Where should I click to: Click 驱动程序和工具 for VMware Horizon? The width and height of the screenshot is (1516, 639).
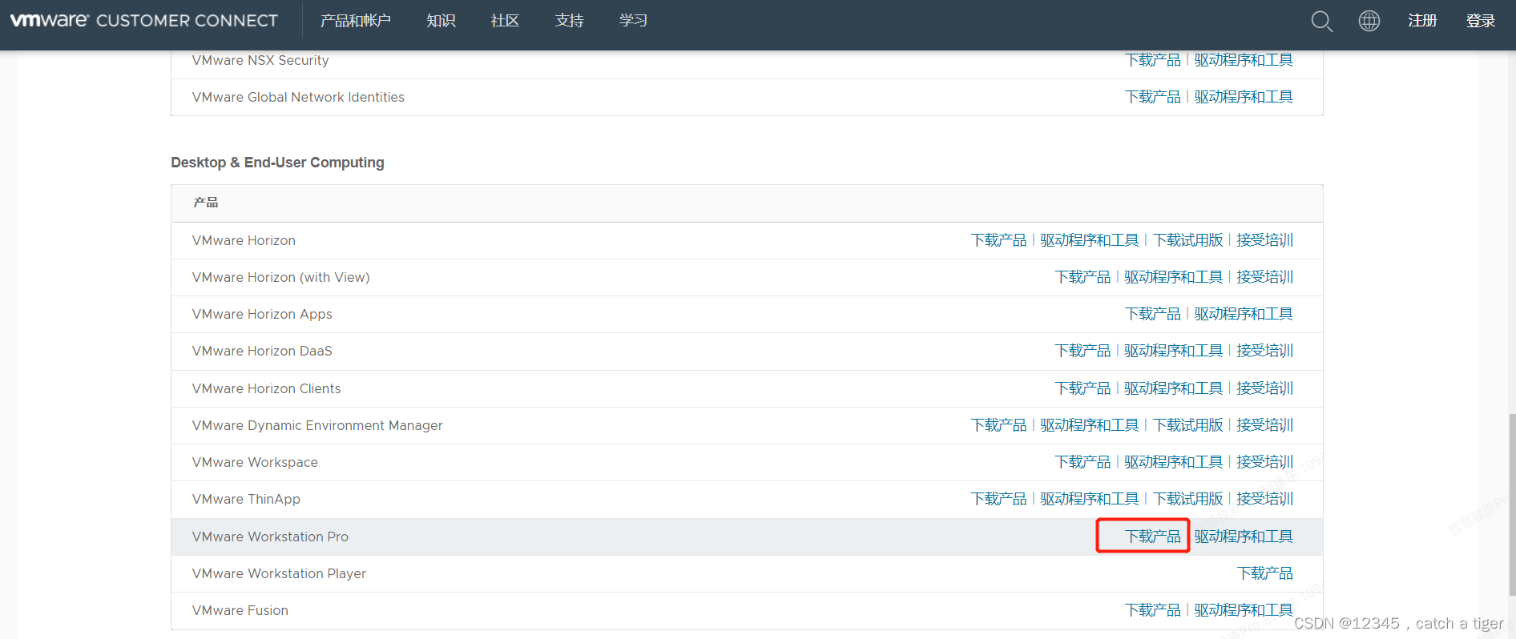[1090, 240]
